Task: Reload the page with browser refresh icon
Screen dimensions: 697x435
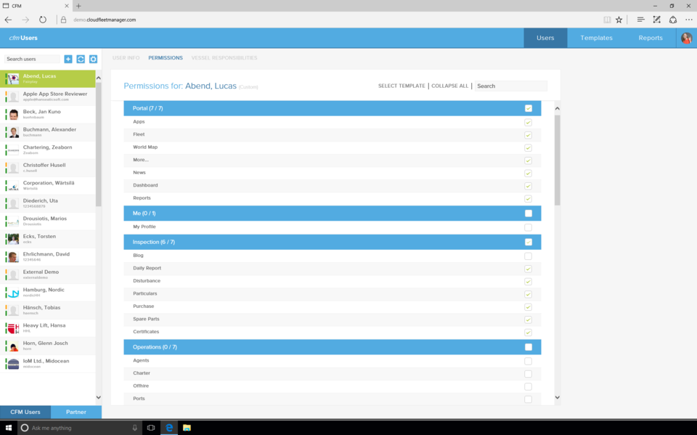Action: (43, 20)
